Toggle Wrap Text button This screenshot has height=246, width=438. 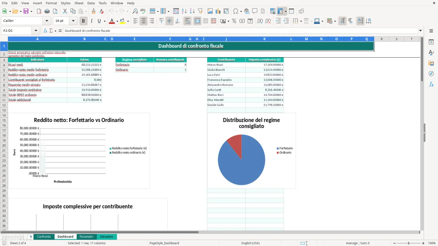tap(188, 21)
